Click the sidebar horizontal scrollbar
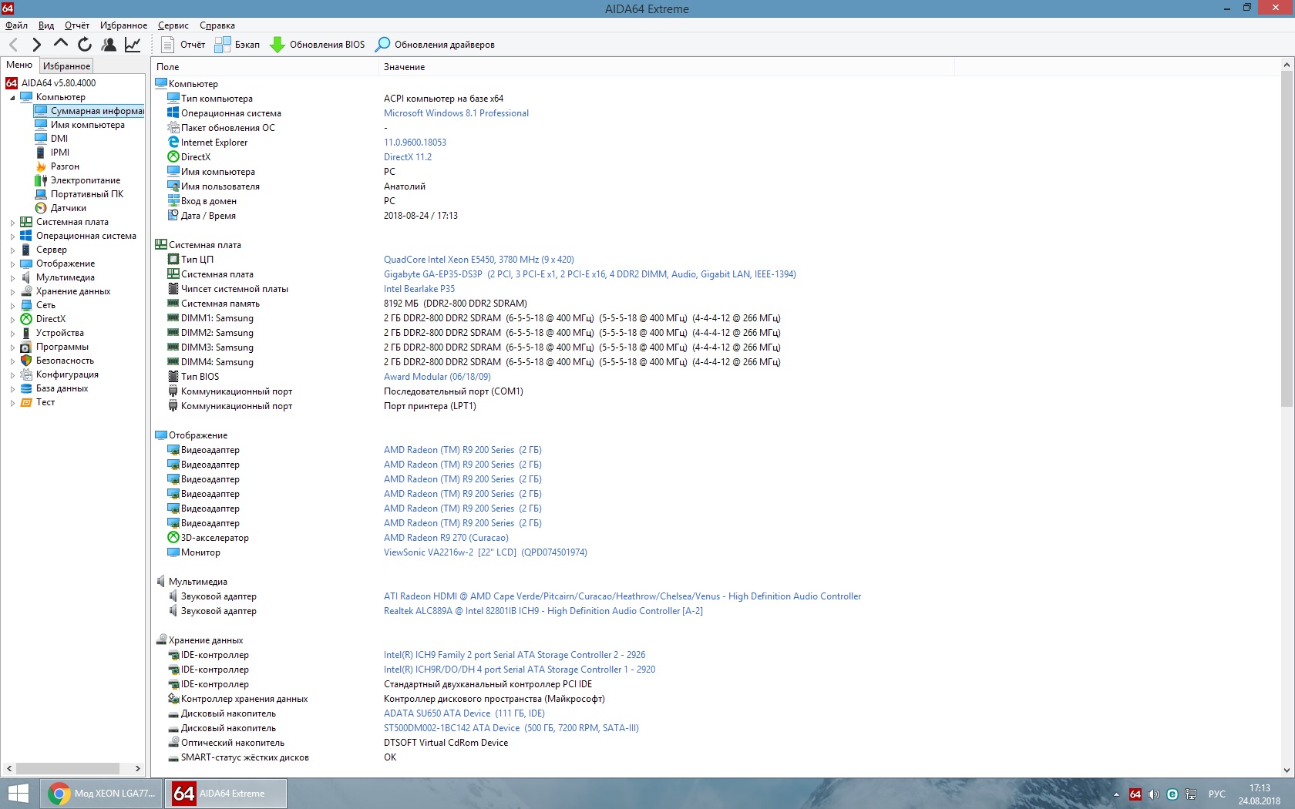1295x809 pixels. (x=68, y=768)
